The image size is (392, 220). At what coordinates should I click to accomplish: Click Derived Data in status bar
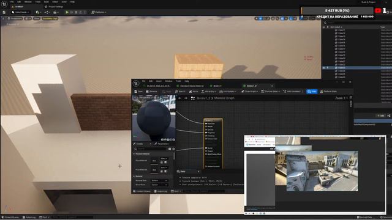(364, 218)
